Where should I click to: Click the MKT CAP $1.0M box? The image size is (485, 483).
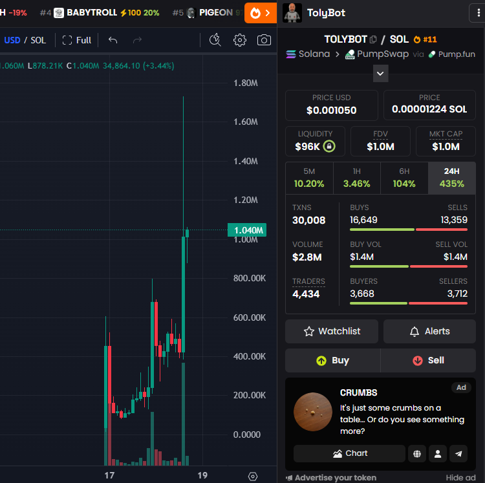point(446,142)
